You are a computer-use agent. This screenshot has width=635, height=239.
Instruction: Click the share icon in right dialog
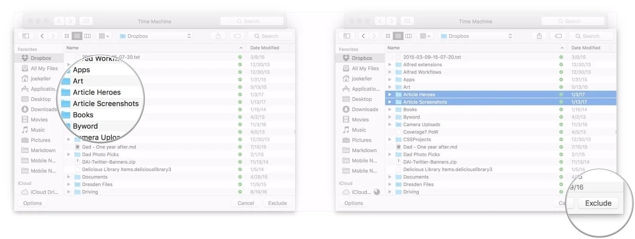click(x=539, y=36)
